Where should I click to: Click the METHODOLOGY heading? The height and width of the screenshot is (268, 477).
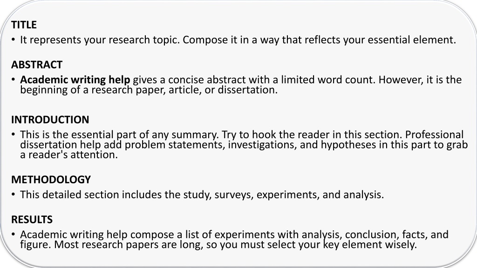tap(51, 180)
